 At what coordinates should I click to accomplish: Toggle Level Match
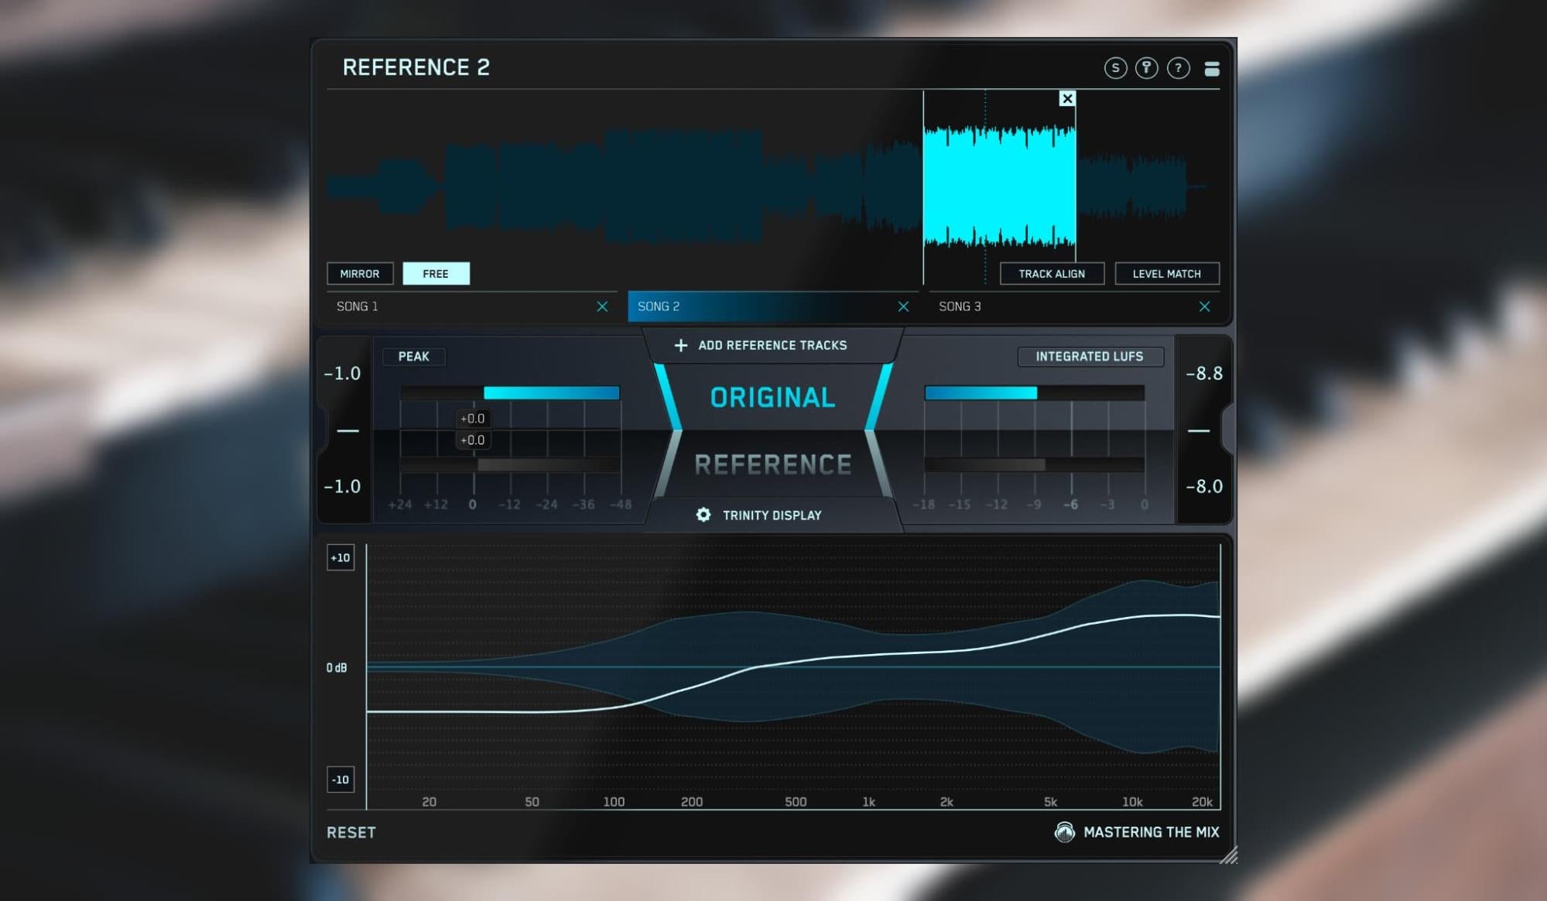point(1167,273)
